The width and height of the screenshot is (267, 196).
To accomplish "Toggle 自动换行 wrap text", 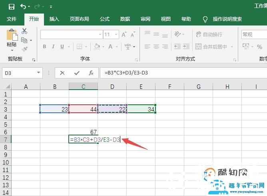I will click(x=209, y=34).
